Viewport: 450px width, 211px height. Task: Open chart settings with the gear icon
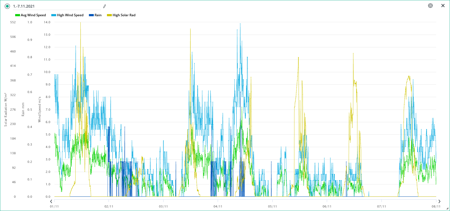tap(430, 6)
